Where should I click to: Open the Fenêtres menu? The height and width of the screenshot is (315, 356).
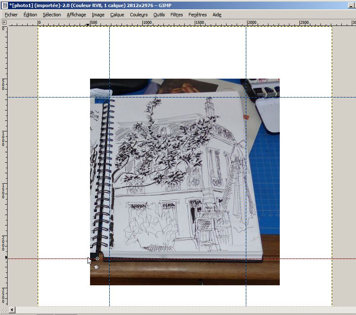coord(198,15)
